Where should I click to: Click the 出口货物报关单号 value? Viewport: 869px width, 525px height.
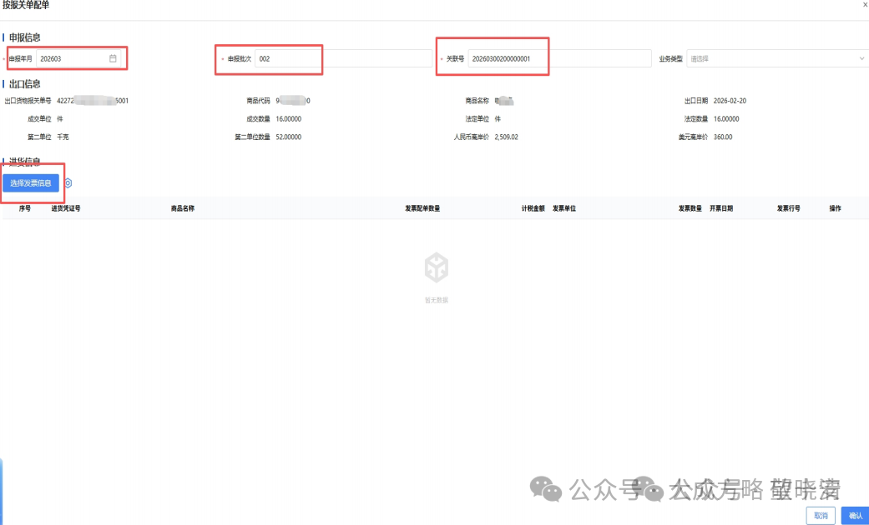click(x=93, y=101)
